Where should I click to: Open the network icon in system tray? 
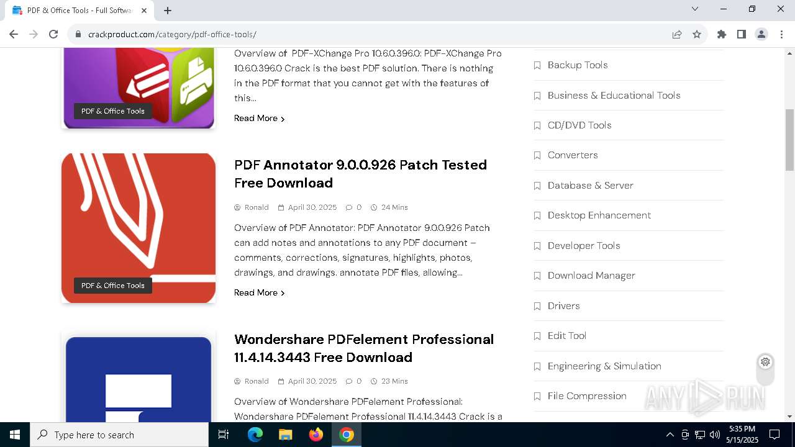[x=700, y=435]
